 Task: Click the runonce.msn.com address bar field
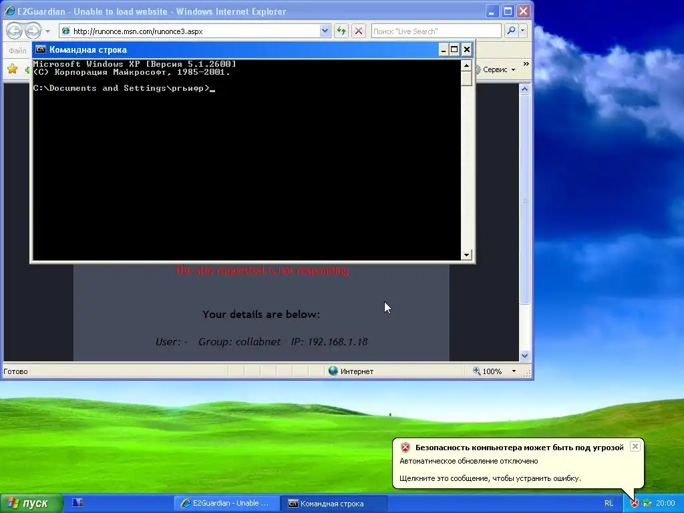[194, 31]
